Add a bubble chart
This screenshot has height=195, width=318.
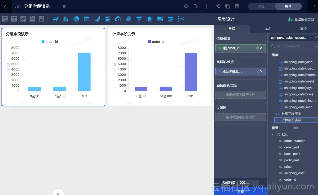[128, 19]
